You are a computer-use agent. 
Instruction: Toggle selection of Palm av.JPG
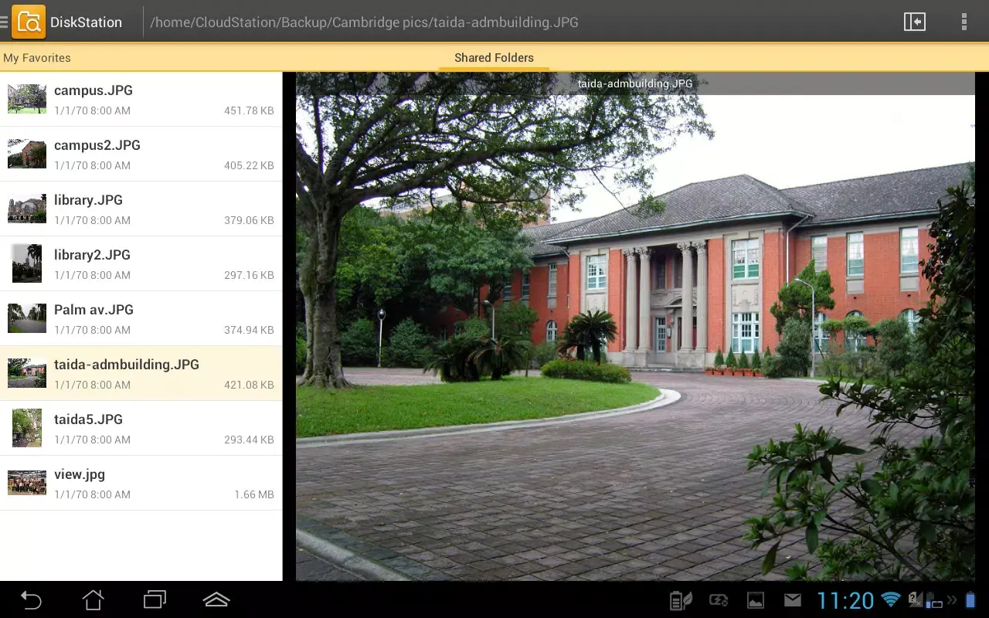141,318
